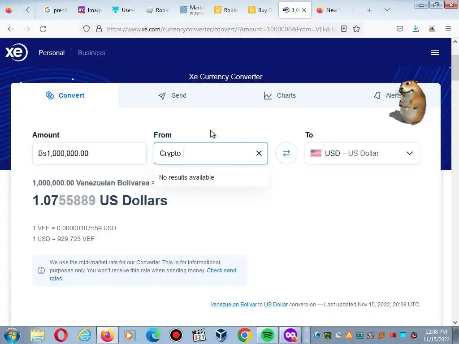Viewport: 459px width, 344px height.
Task: Open the 'US Dollar' link
Action: pyautogui.click(x=276, y=305)
